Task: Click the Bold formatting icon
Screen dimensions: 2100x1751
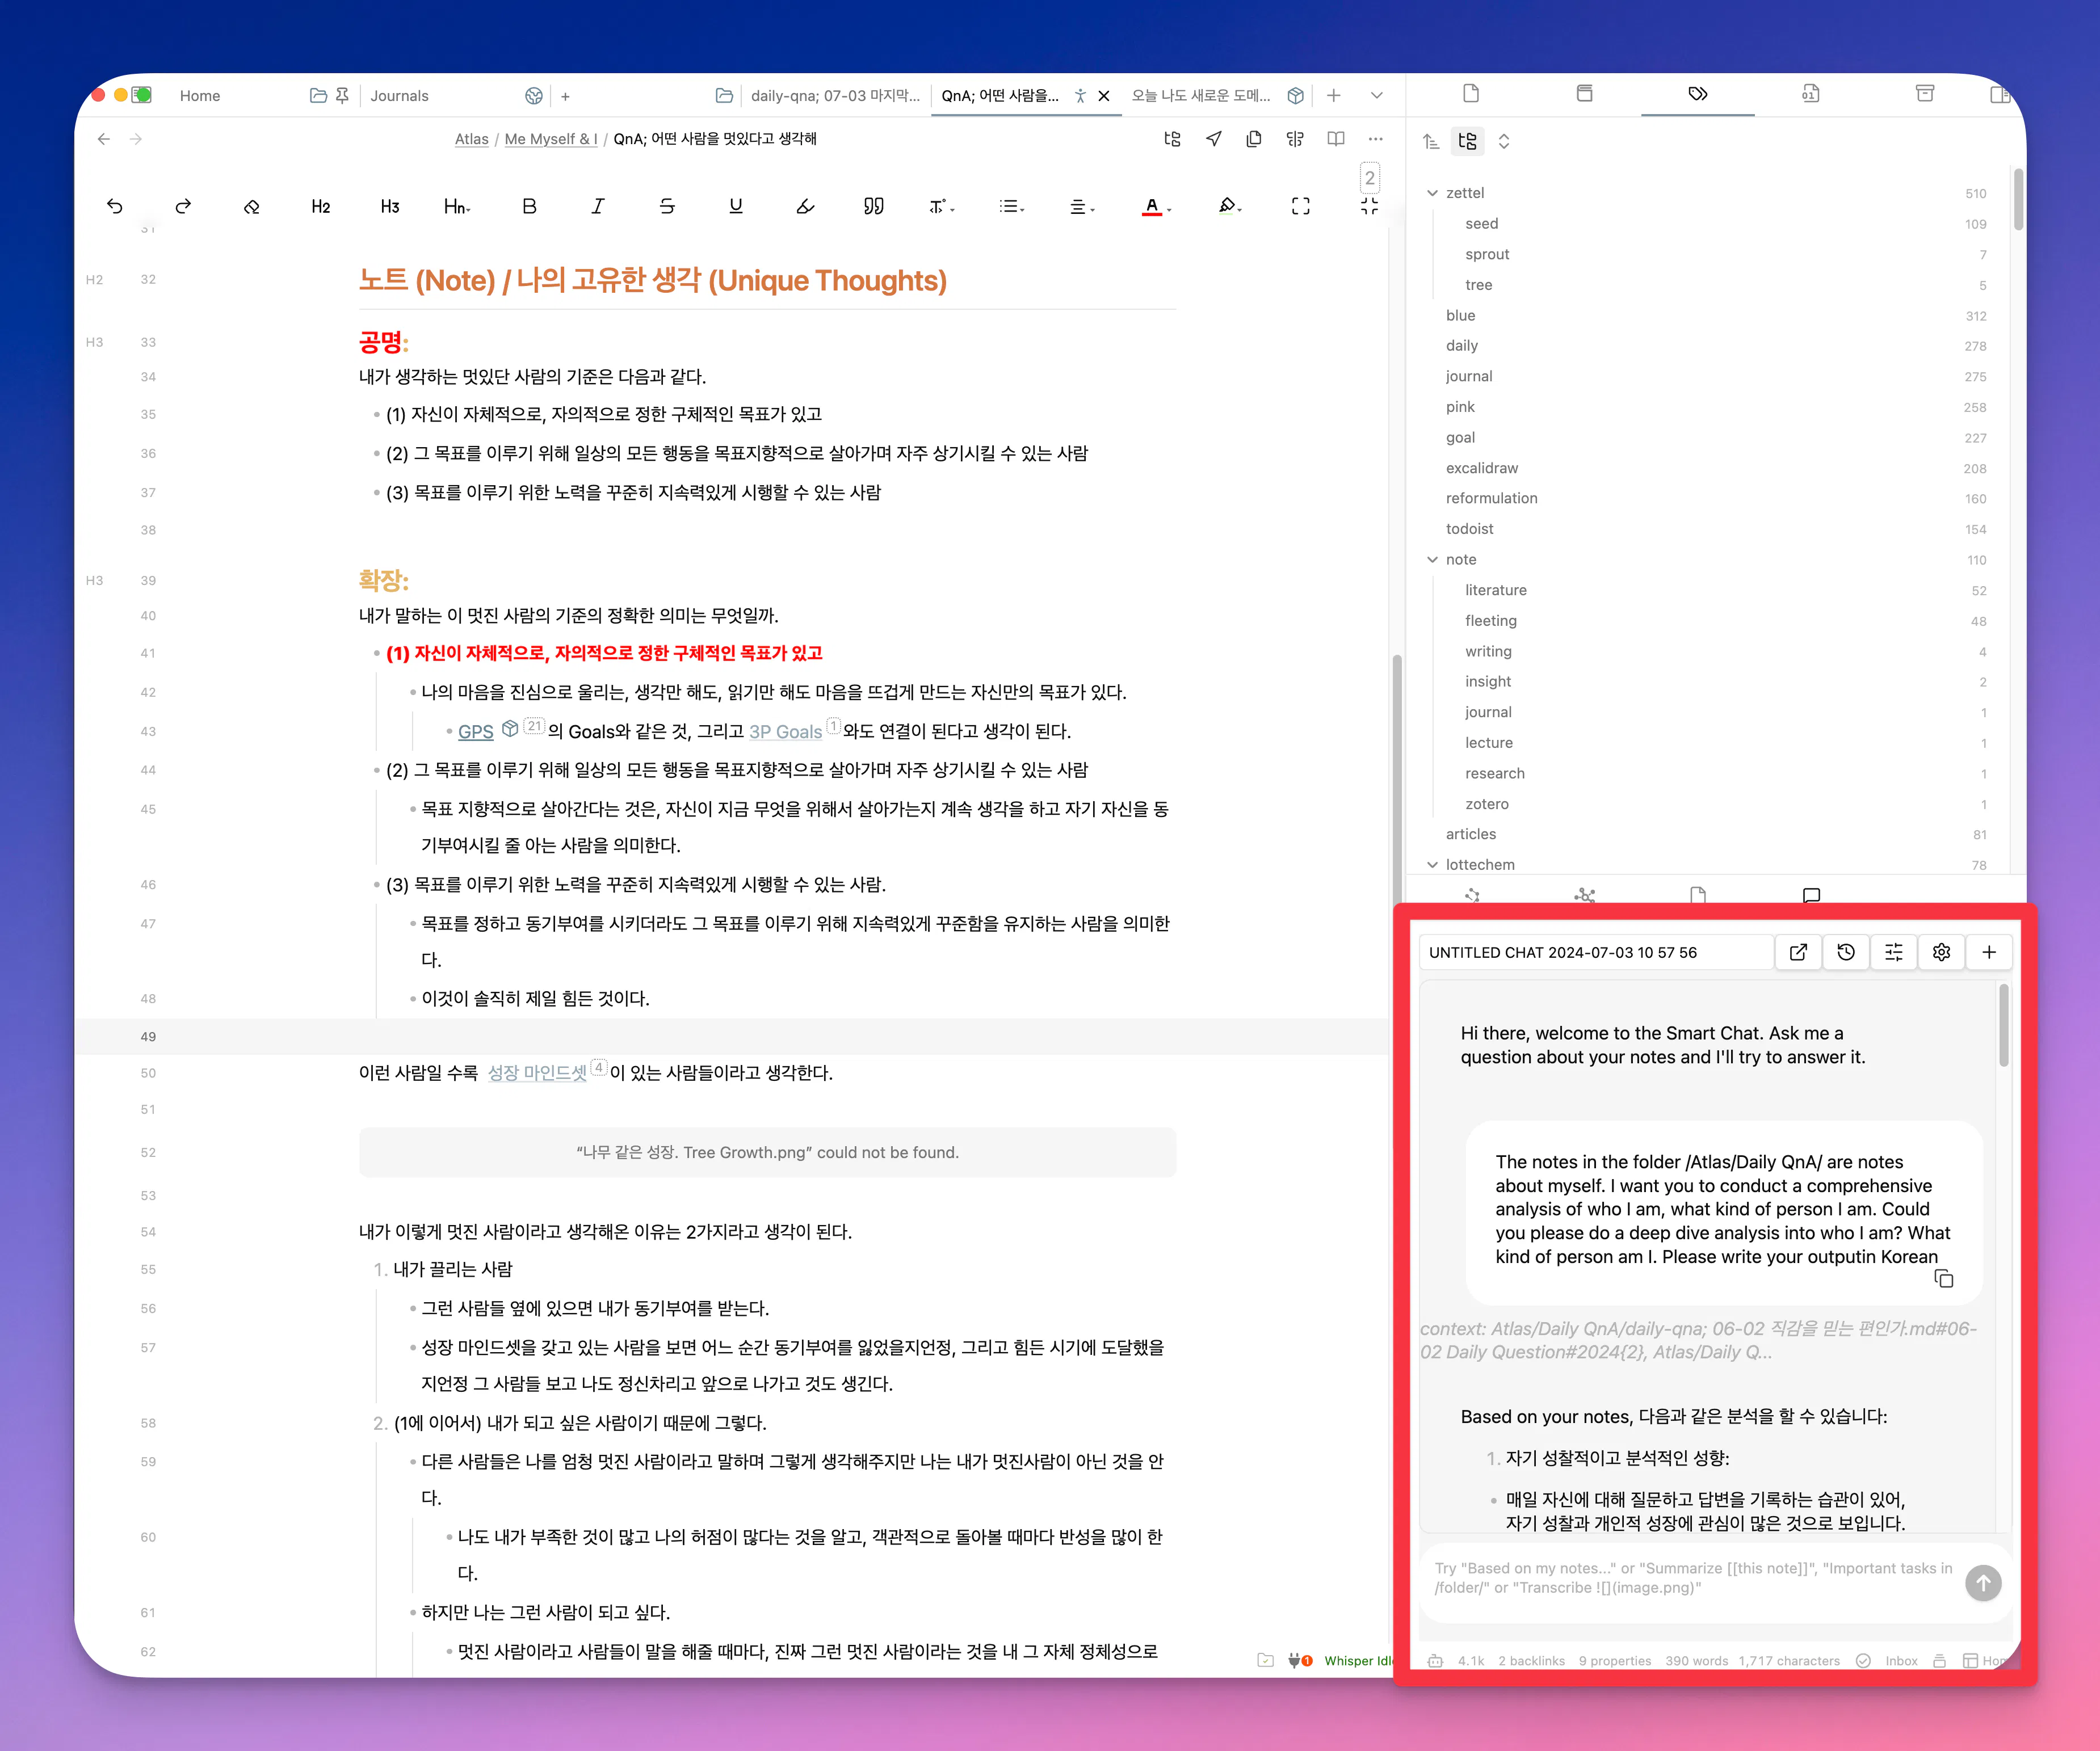Action: 529,206
